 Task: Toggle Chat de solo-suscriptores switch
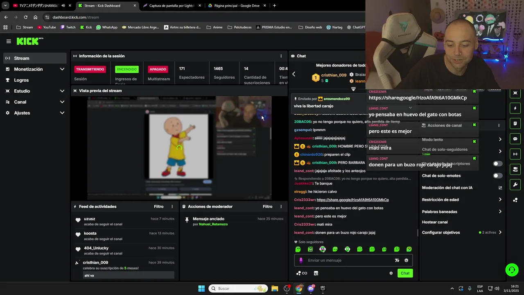point(497,163)
